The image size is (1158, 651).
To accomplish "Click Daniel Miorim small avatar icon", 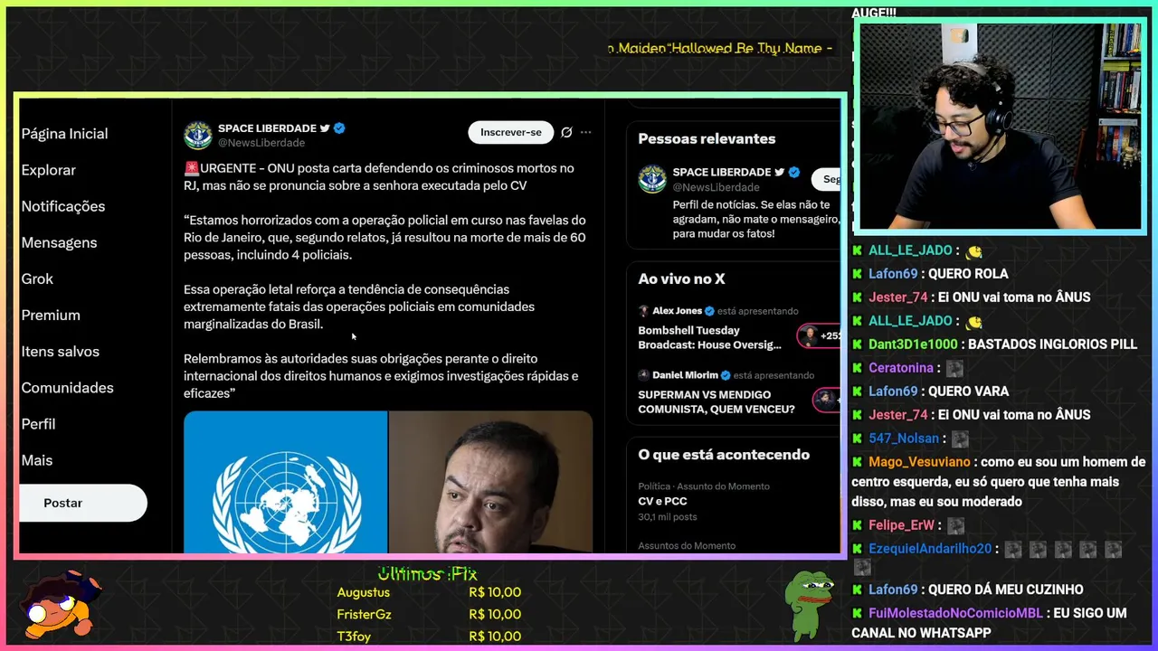I will (643, 374).
